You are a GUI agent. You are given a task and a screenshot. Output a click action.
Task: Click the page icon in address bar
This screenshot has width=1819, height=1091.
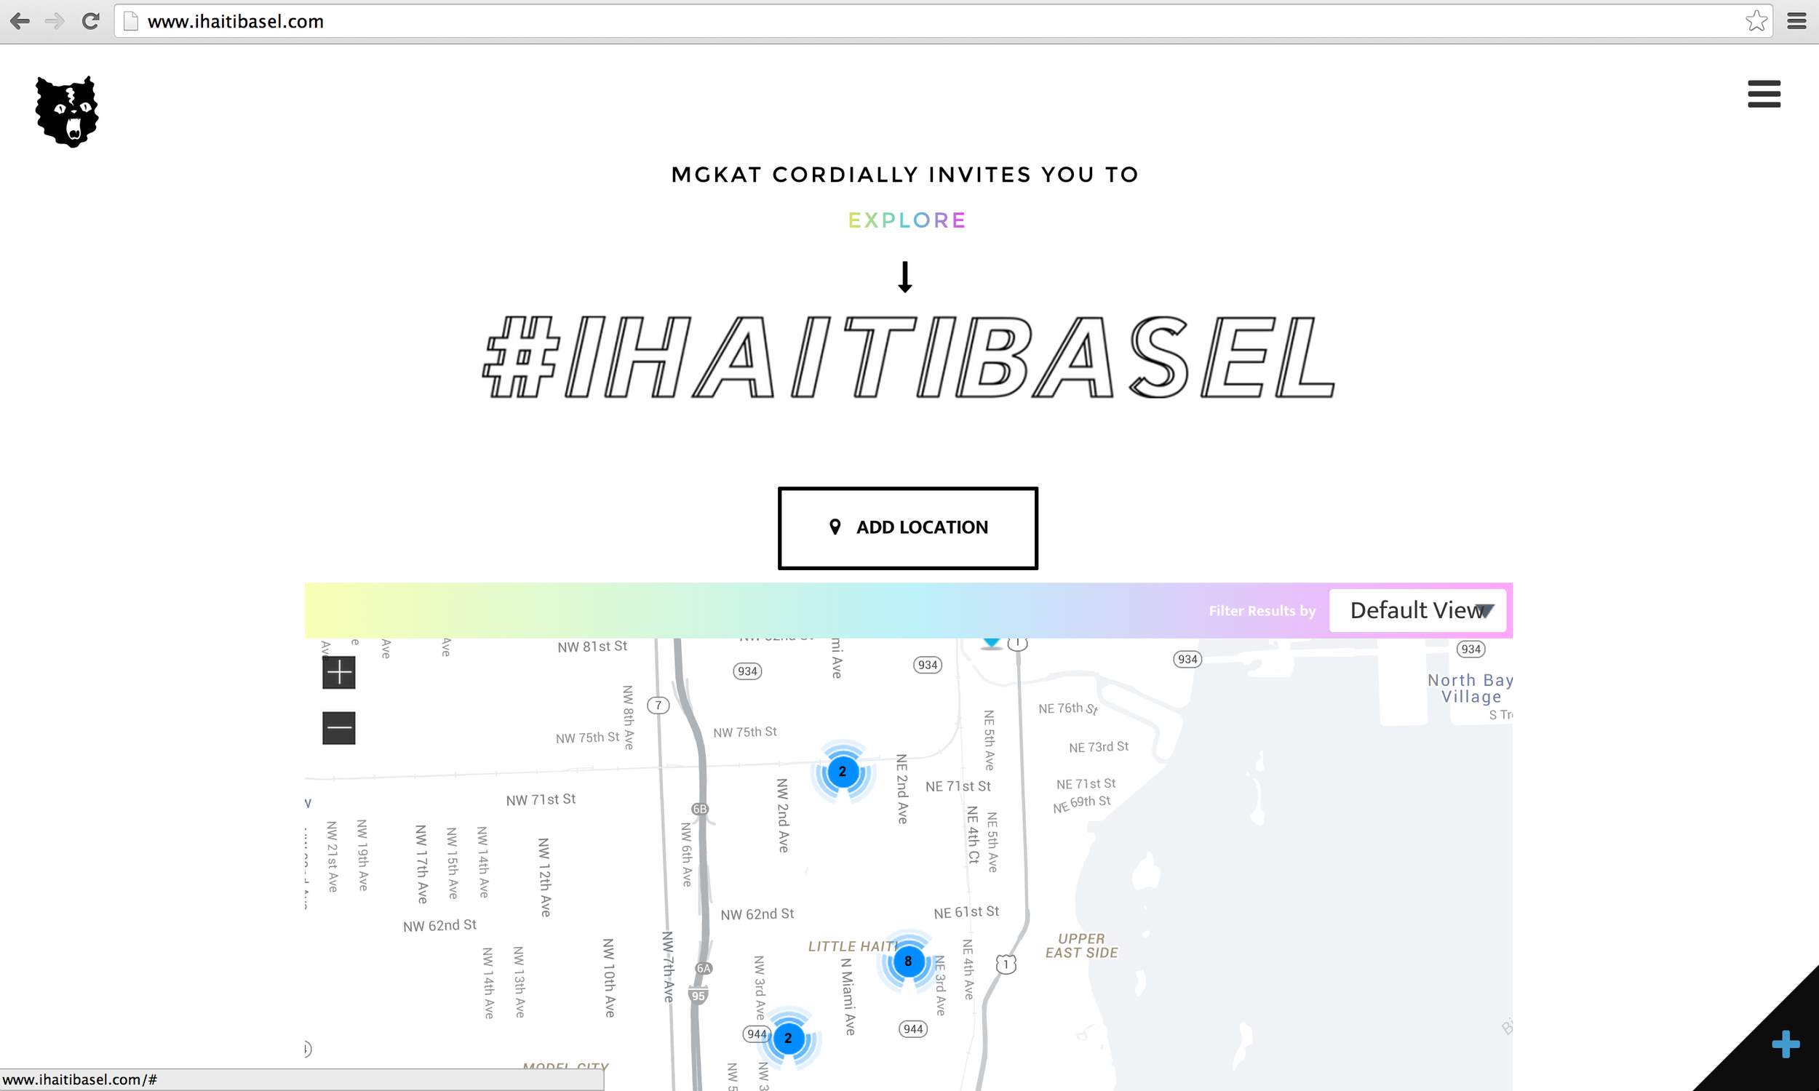[x=131, y=21]
